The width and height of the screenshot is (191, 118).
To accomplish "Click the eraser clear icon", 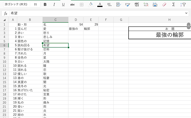I will coord(164,5).
